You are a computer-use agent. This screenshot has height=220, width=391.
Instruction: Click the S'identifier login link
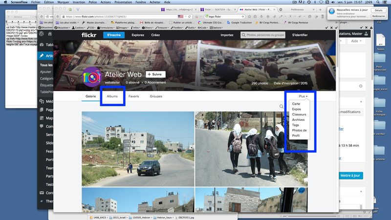tap(300, 35)
